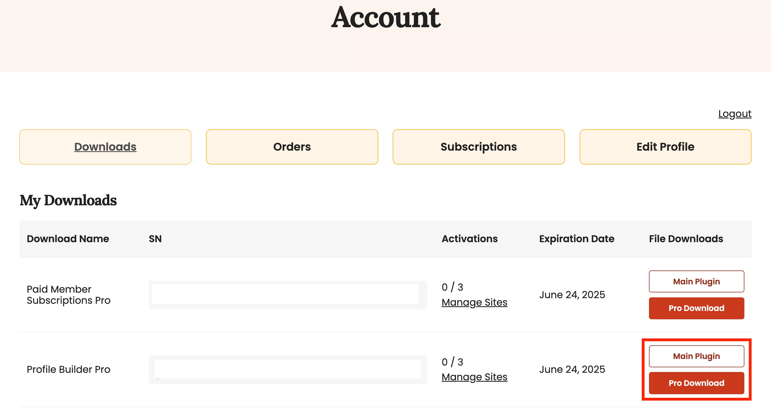Click Logout link
Viewport: 771px width, 415px height.
coord(736,113)
